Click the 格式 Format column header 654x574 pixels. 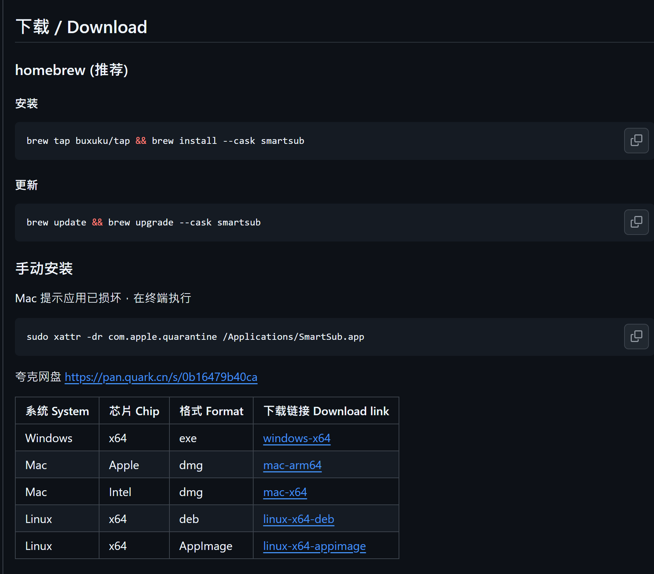click(211, 411)
